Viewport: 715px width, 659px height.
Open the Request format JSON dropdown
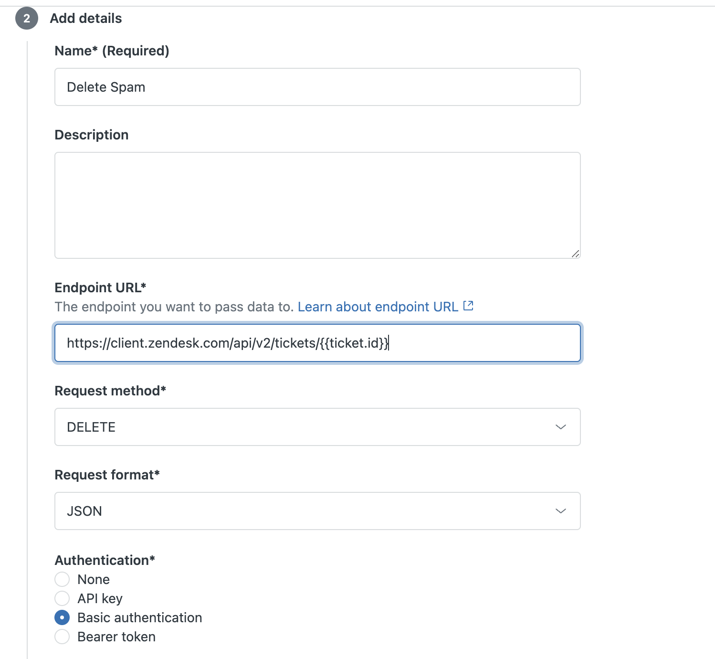tap(317, 511)
